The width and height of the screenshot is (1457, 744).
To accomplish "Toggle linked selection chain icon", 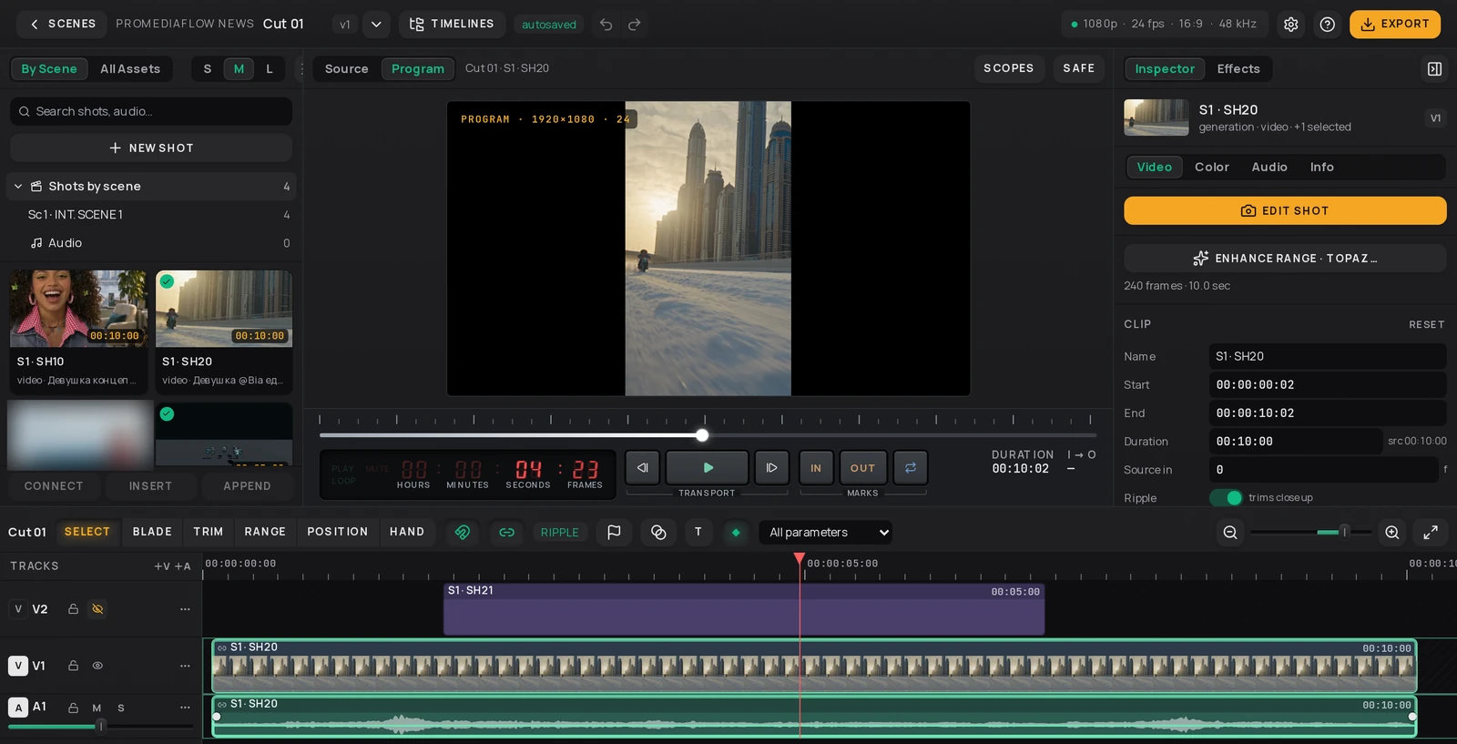I will (507, 532).
